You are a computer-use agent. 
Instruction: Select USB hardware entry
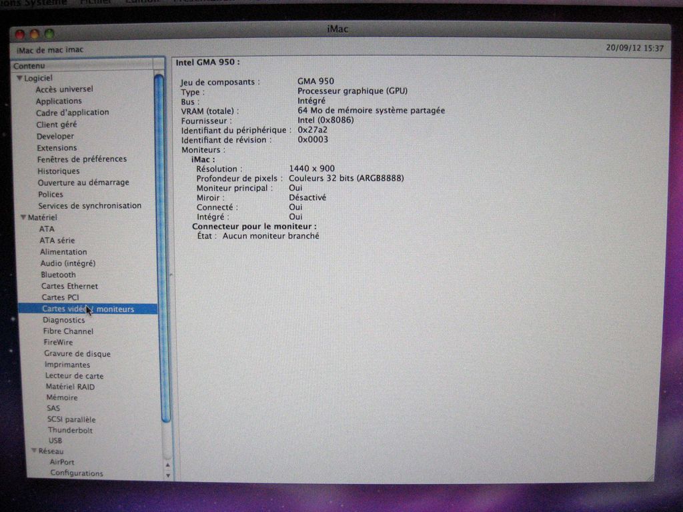55,441
